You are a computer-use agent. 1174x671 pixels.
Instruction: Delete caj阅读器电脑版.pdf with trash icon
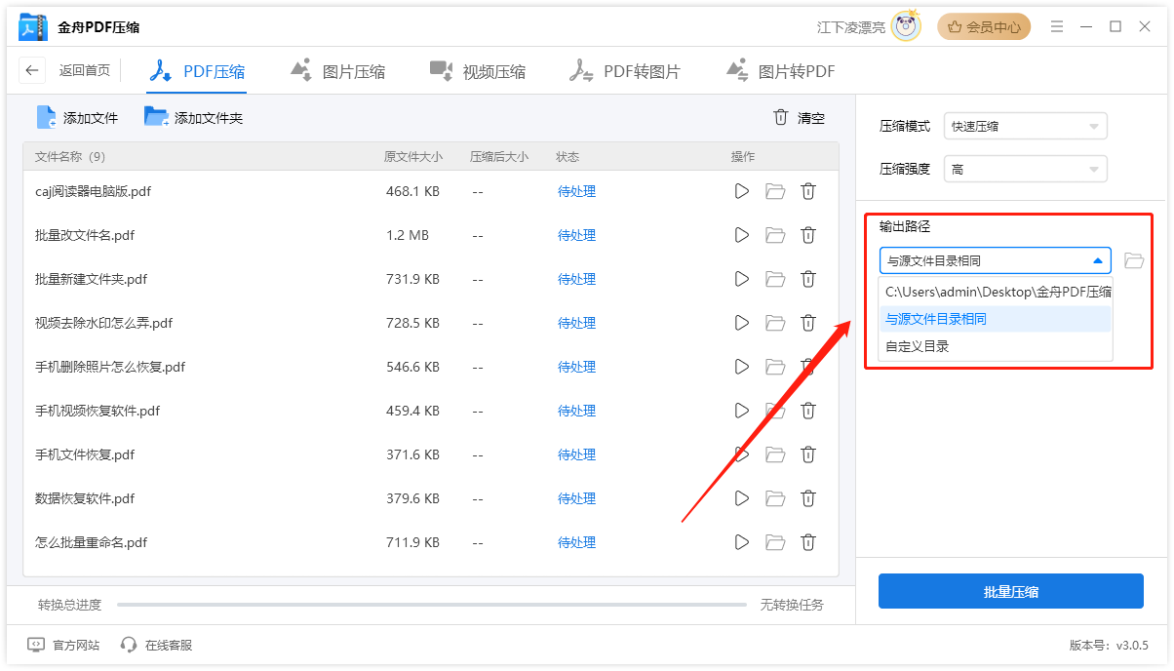pos(808,191)
